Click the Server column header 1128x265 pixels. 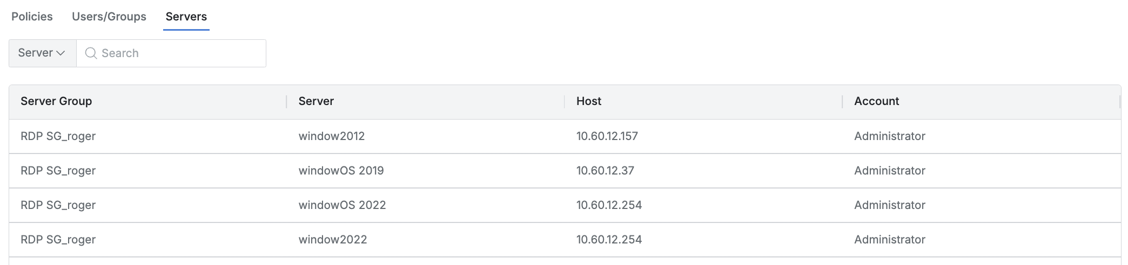(x=316, y=101)
